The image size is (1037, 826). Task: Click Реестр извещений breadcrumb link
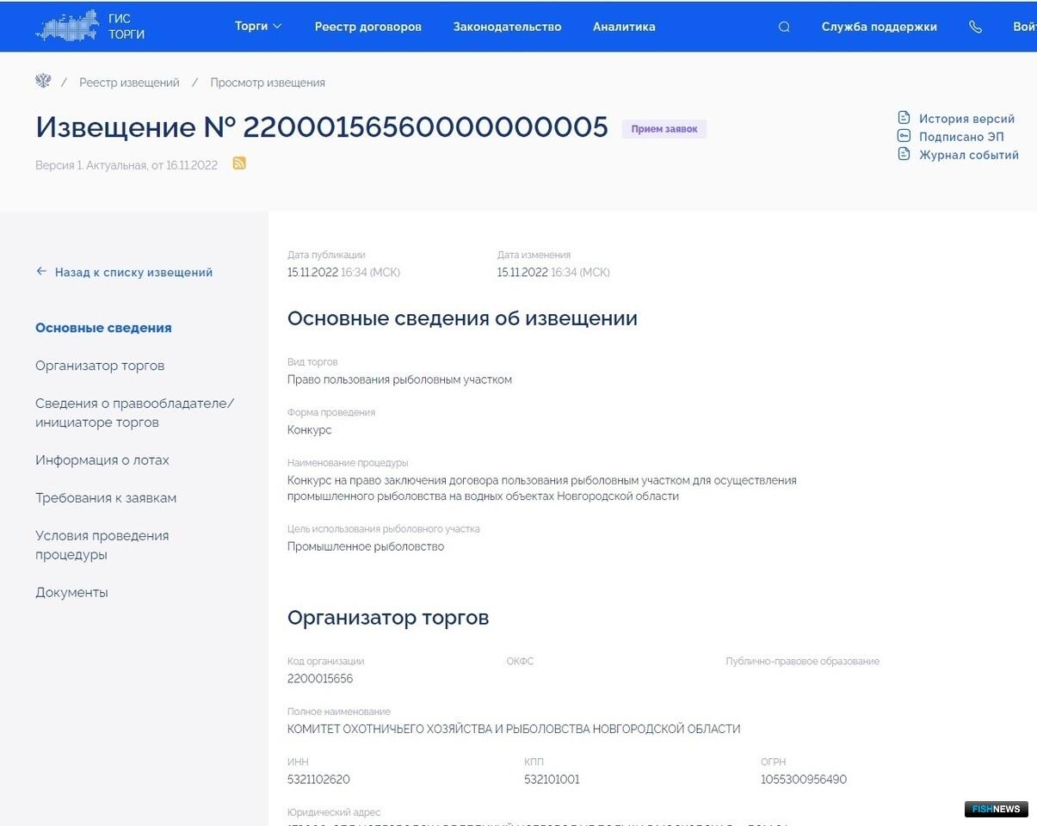129,83
